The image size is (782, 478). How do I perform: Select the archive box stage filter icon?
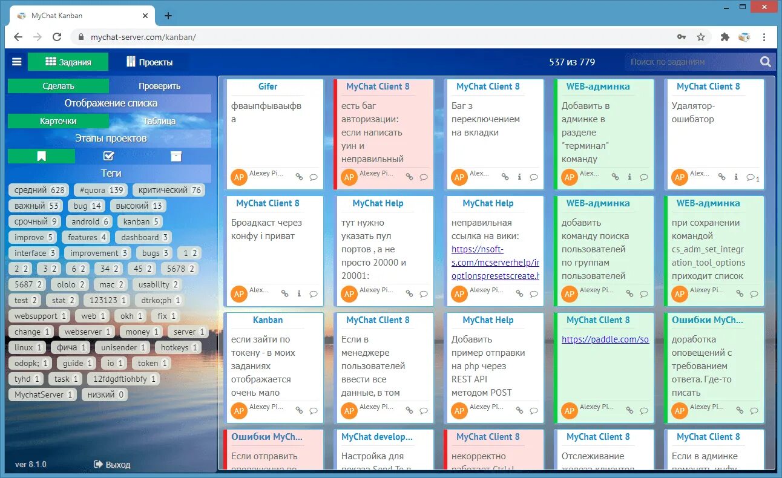pos(176,156)
